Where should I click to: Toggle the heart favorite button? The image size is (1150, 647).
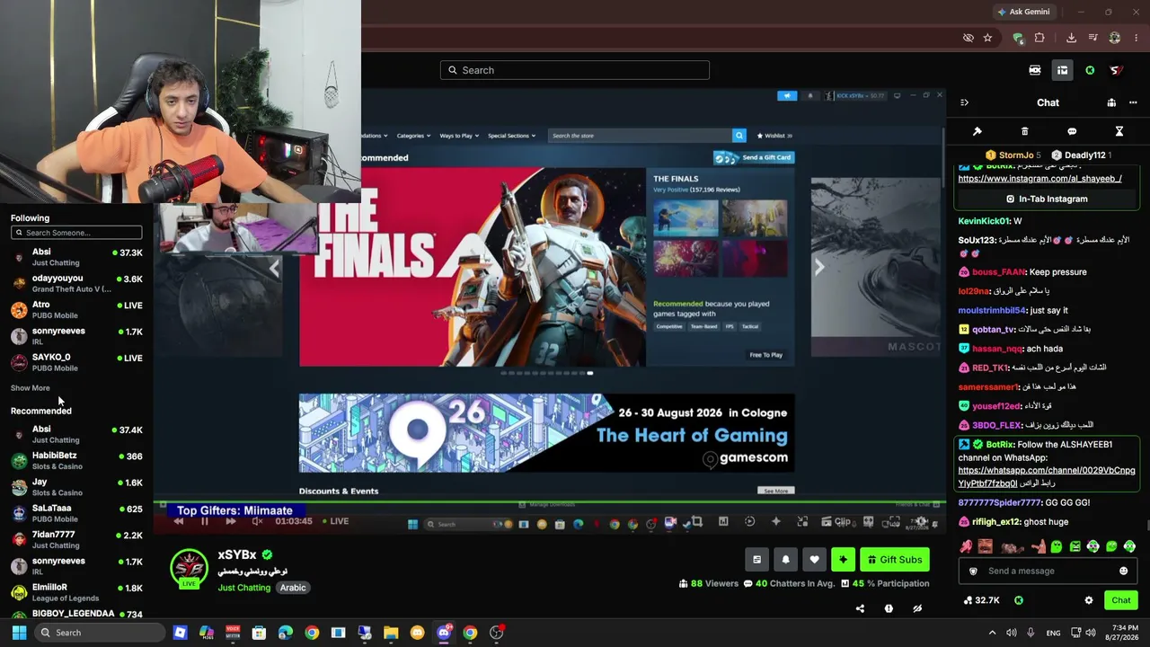point(814,560)
